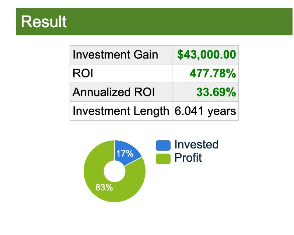Click the 83% label on the chart
This screenshot has width=294, height=235.
point(104,187)
